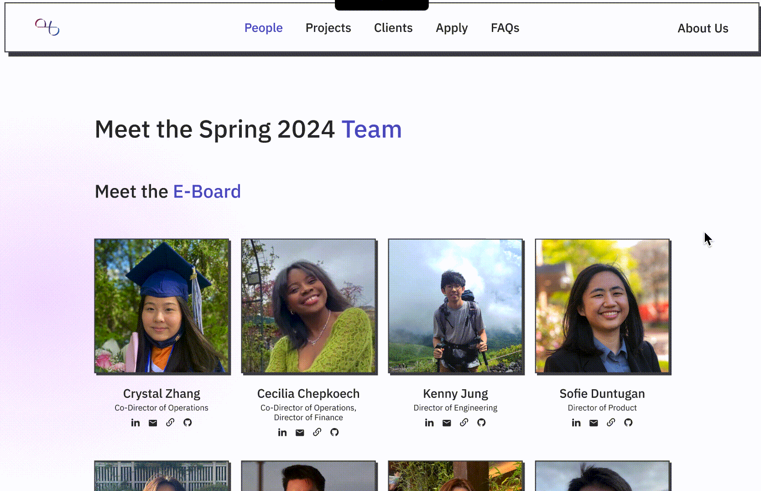The image size is (761, 491).
Task: Open Crystal Zhang's personal website link
Action: [170, 423]
